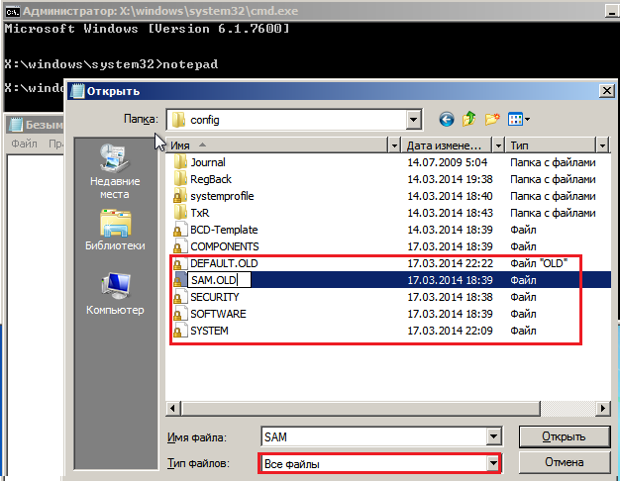Expand the Имя файла combo box arrow
Image resolution: width=620 pixels, height=481 pixels.
(x=491, y=436)
